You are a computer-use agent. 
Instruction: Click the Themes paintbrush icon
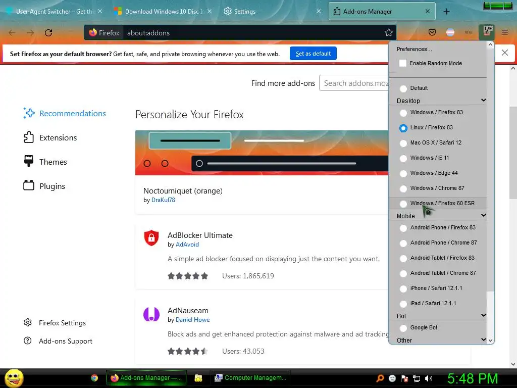pos(29,161)
